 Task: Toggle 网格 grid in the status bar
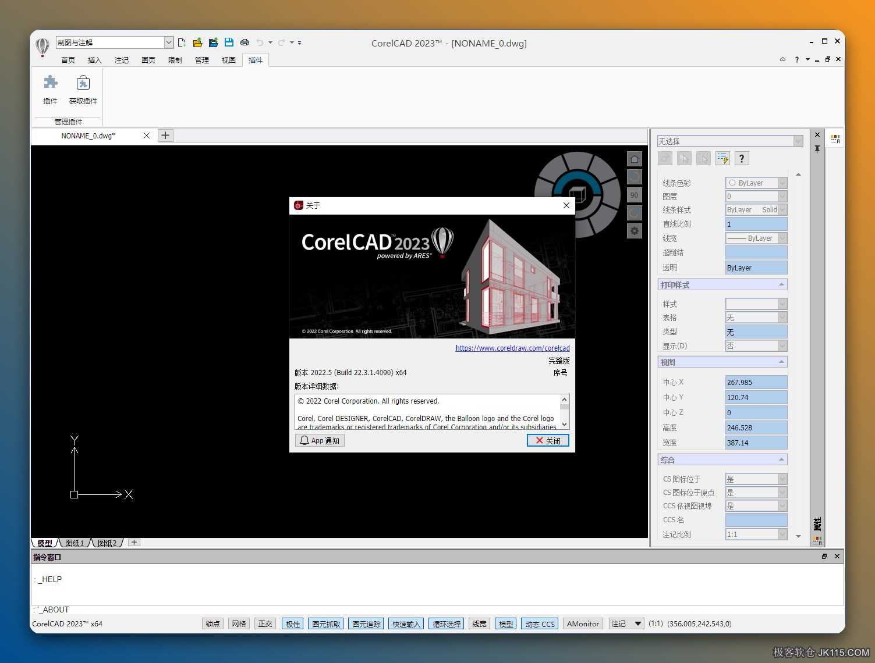point(239,623)
